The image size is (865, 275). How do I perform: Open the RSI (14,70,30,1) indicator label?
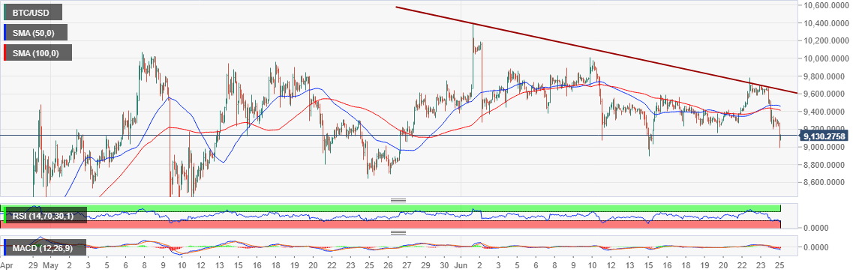point(46,216)
